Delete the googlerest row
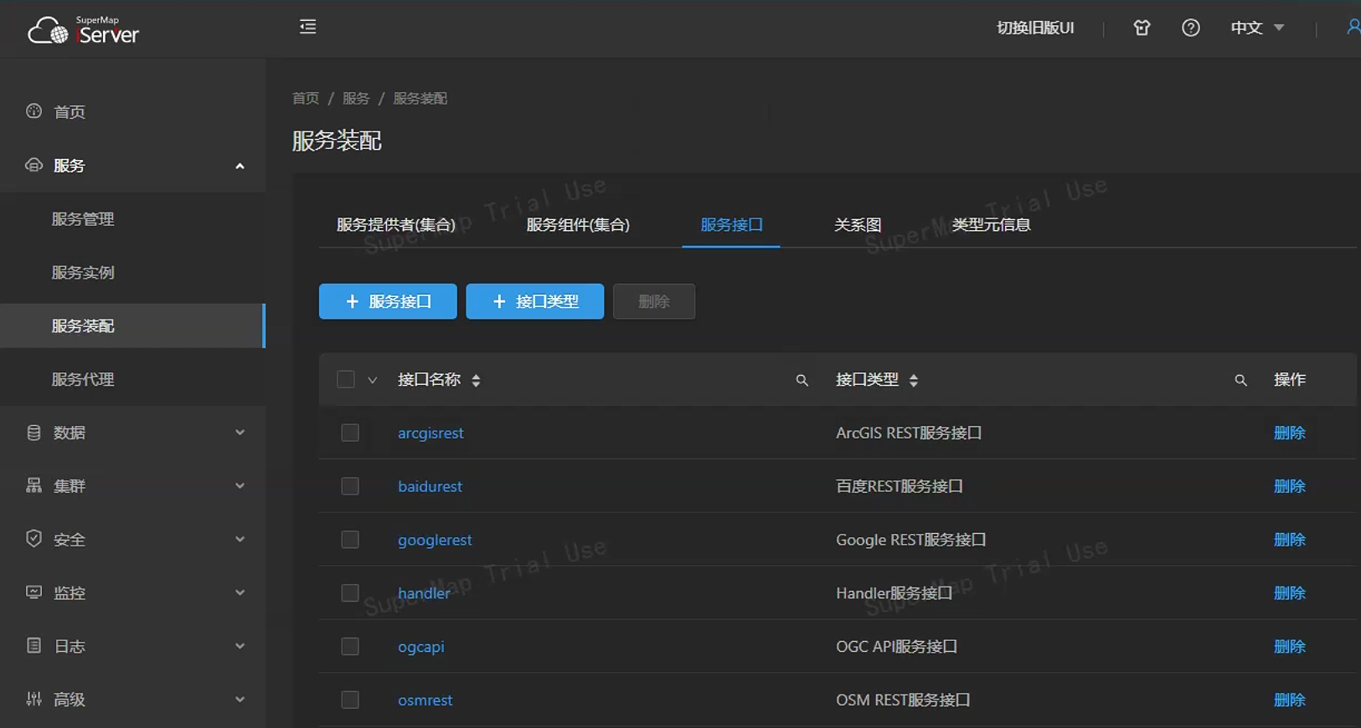 1290,540
